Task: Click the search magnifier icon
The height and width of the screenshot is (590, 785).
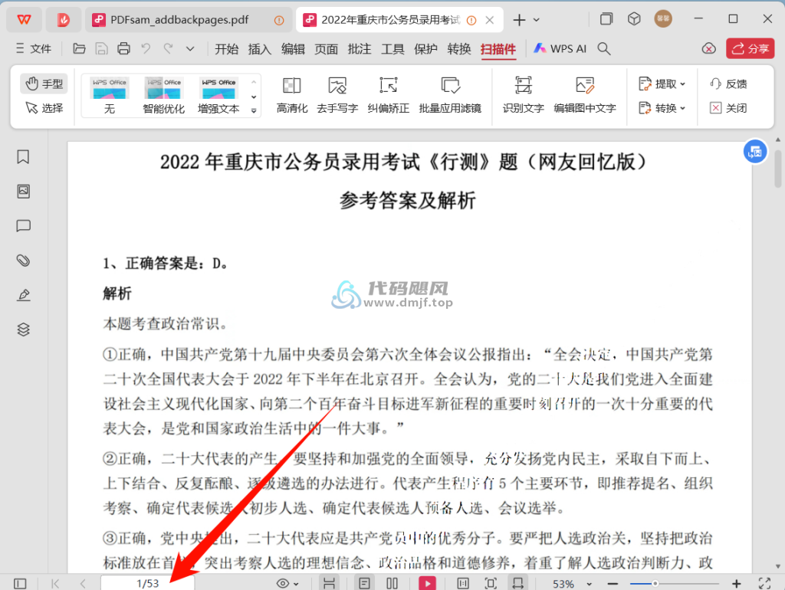Action: (604, 48)
